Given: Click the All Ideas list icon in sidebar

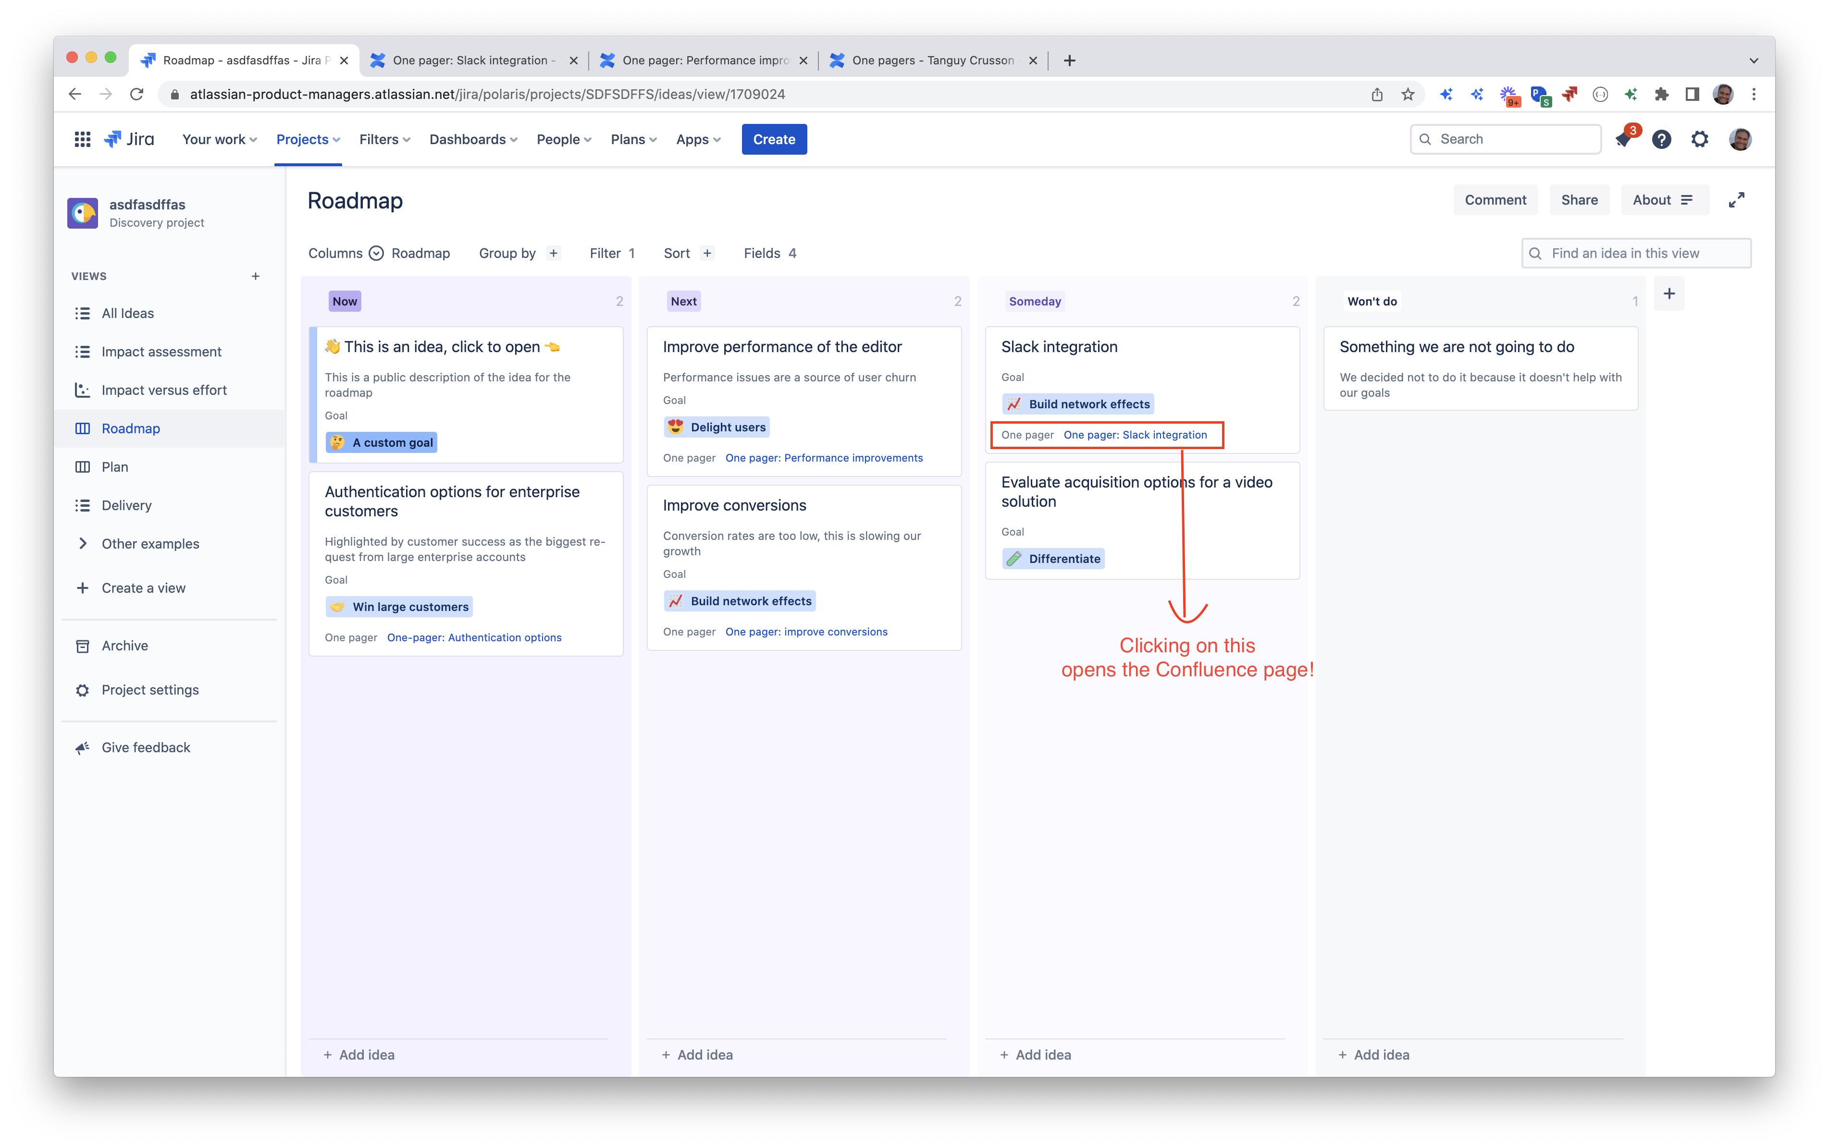Looking at the screenshot, I should [x=84, y=313].
